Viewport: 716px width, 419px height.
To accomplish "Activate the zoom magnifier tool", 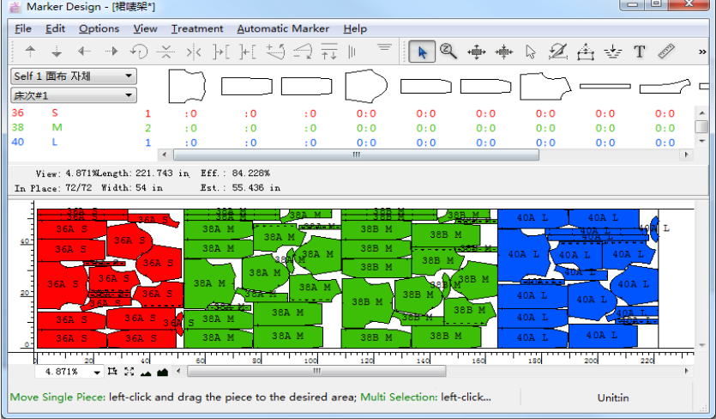I will [x=448, y=52].
